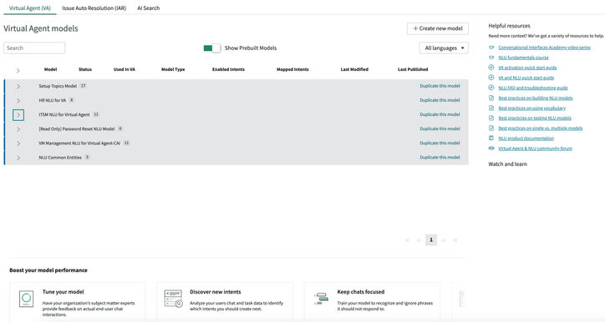Open the NLU product documentation link
Image resolution: width=605 pixels, height=322 pixels.
(526, 138)
